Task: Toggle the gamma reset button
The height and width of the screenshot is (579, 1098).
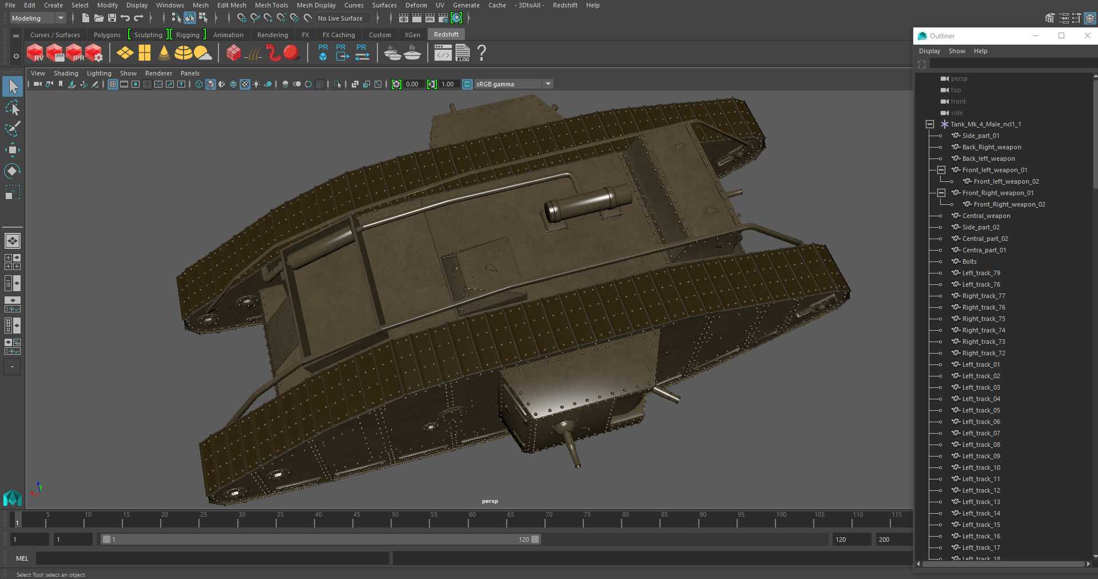Action: point(432,84)
